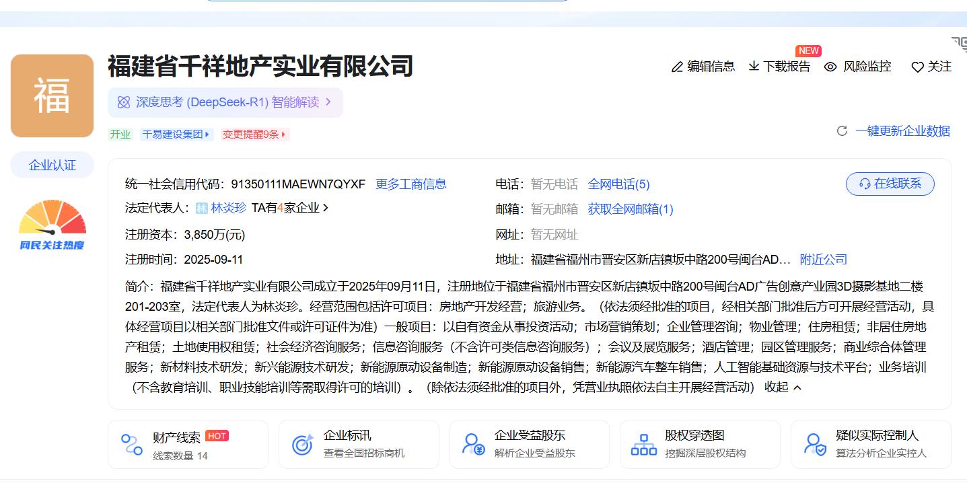This screenshot has height=483, width=967.
Task: Click 在线联系 headset button
Action: pos(890,184)
